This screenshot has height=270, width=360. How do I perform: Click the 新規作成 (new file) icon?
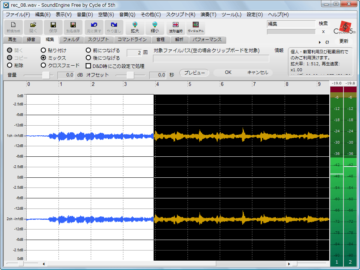(13, 27)
